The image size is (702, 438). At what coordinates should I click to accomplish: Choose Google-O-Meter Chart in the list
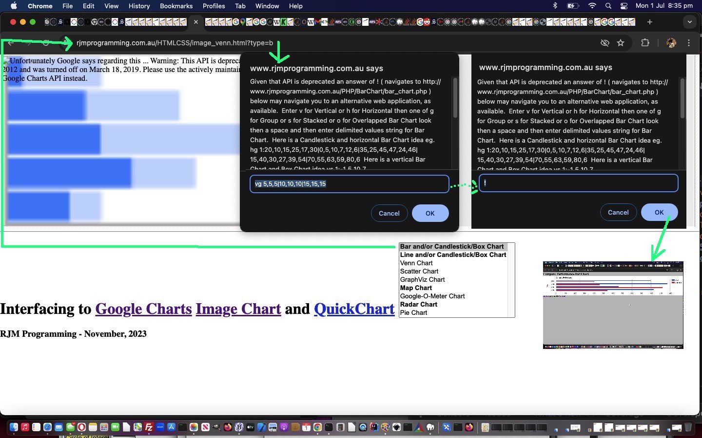pyautogui.click(x=453, y=296)
